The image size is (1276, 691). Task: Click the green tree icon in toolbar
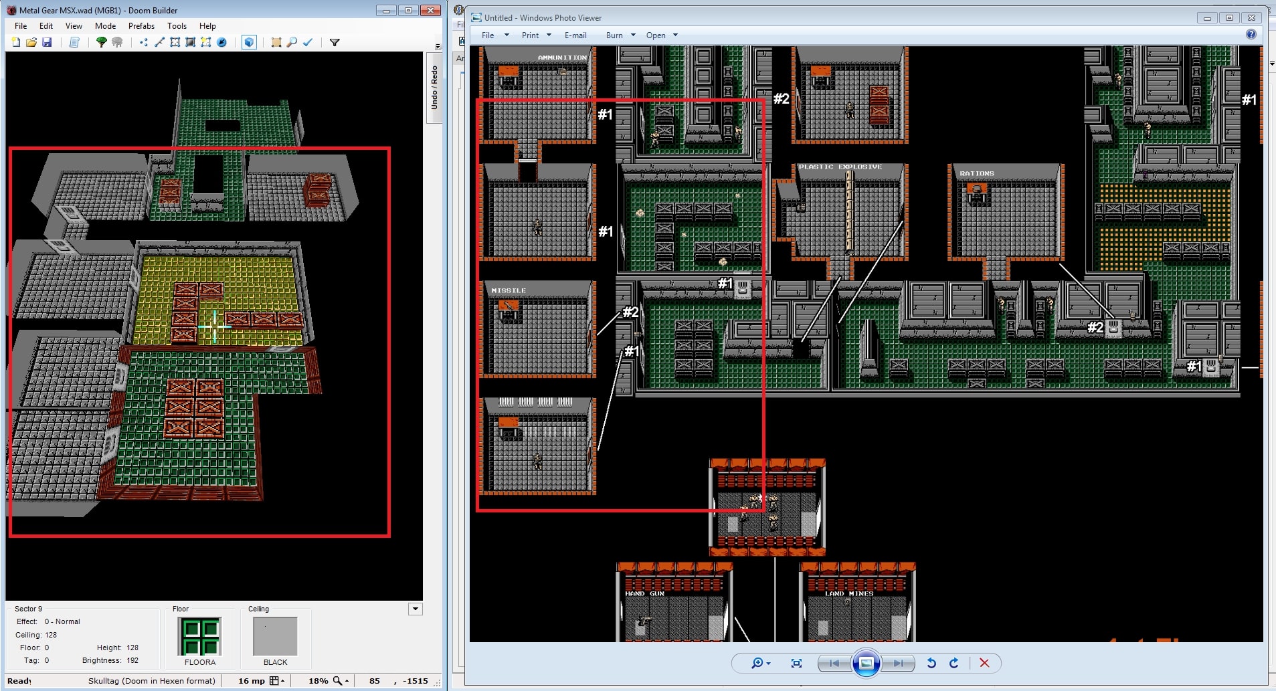(102, 42)
